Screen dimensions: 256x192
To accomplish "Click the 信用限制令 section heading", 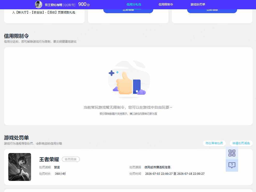I will coord(16,36).
